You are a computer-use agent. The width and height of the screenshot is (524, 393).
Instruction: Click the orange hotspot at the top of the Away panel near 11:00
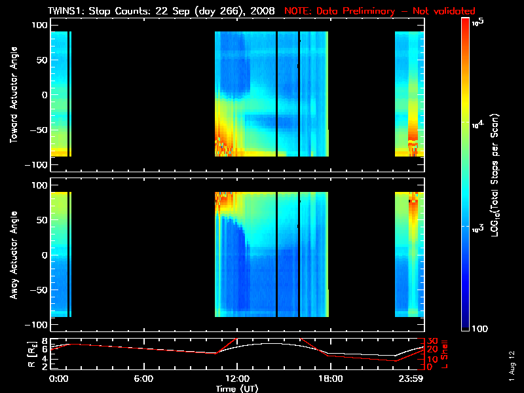(x=224, y=198)
